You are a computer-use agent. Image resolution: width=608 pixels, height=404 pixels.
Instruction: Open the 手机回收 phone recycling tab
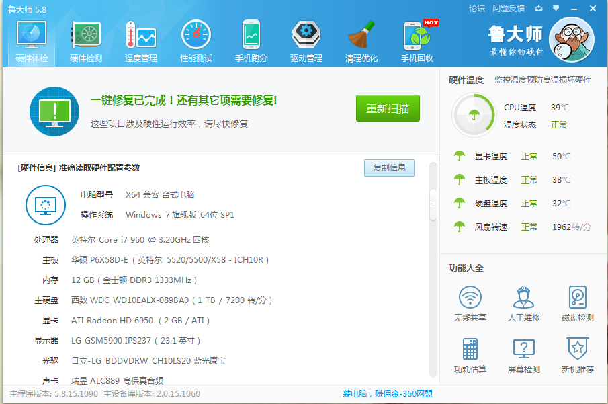click(x=417, y=42)
